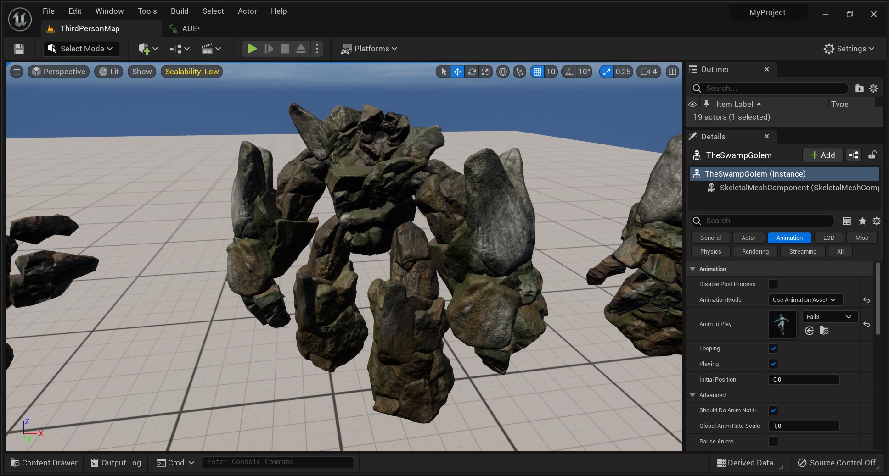
Task: Toggle Details property matrix table icon
Action: 847,221
